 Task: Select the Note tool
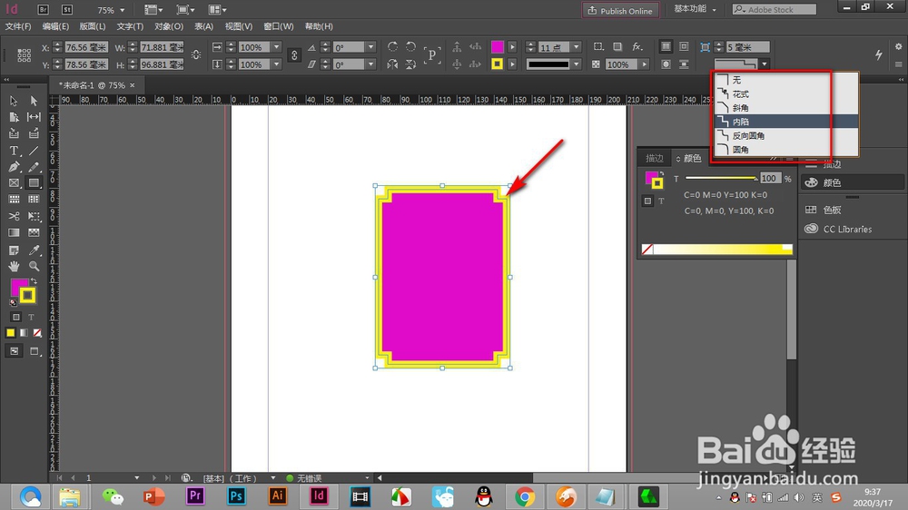point(14,250)
